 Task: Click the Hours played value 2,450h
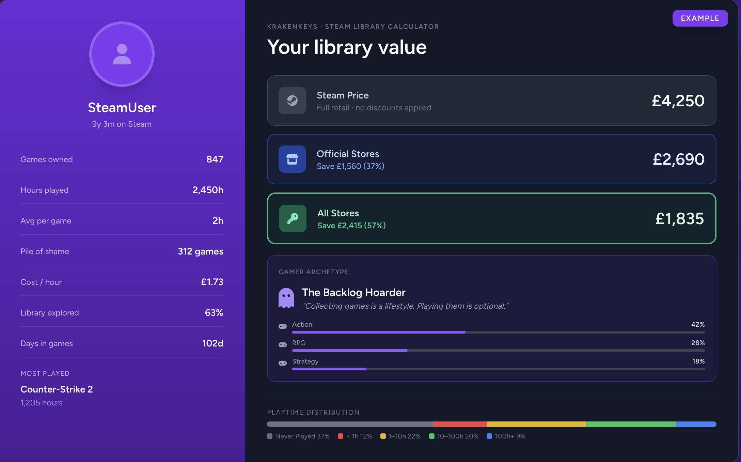click(x=208, y=190)
